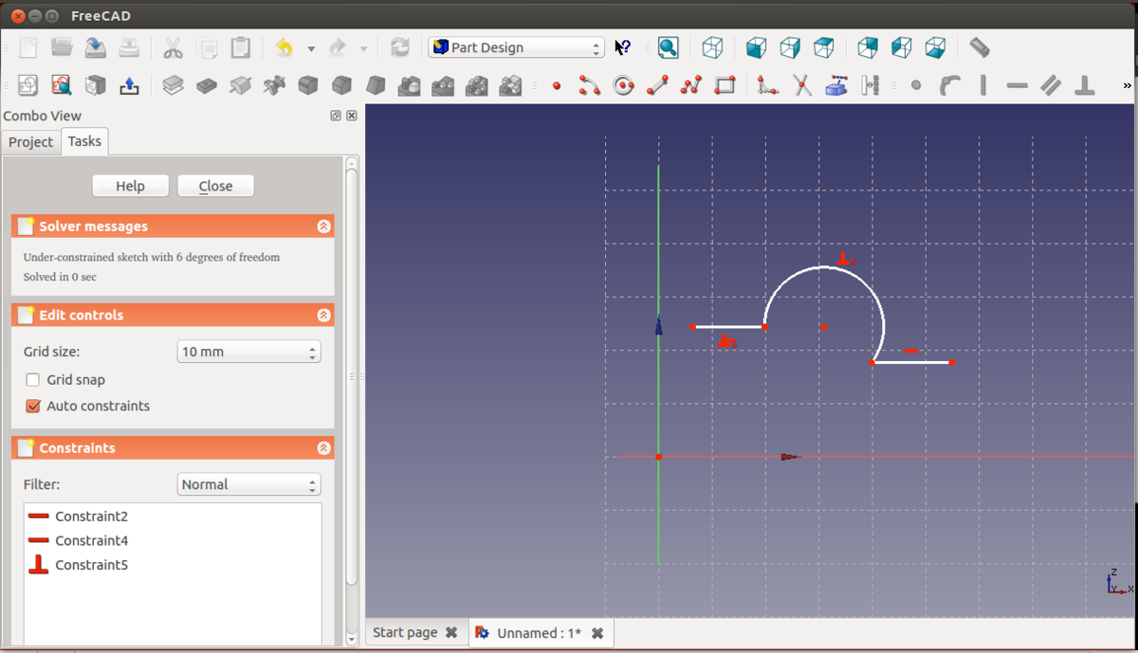The height and width of the screenshot is (653, 1138).
Task: Select the sketcher Circle tool
Action: pyautogui.click(x=623, y=86)
